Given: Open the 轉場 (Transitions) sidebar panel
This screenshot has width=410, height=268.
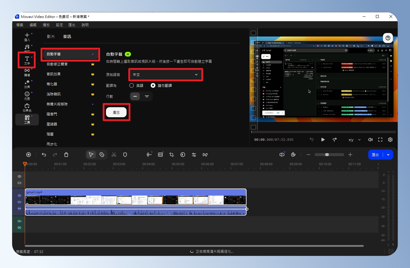Looking at the screenshot, I should (x=27, y=72).
